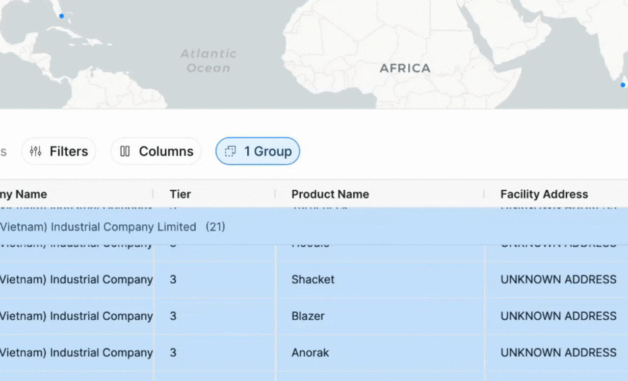Image resolution: width=628 pixels, height=381 pixels.
Task: Collapse the Industrial Company Limited (21) group row
Action: [x=98, y=227]
